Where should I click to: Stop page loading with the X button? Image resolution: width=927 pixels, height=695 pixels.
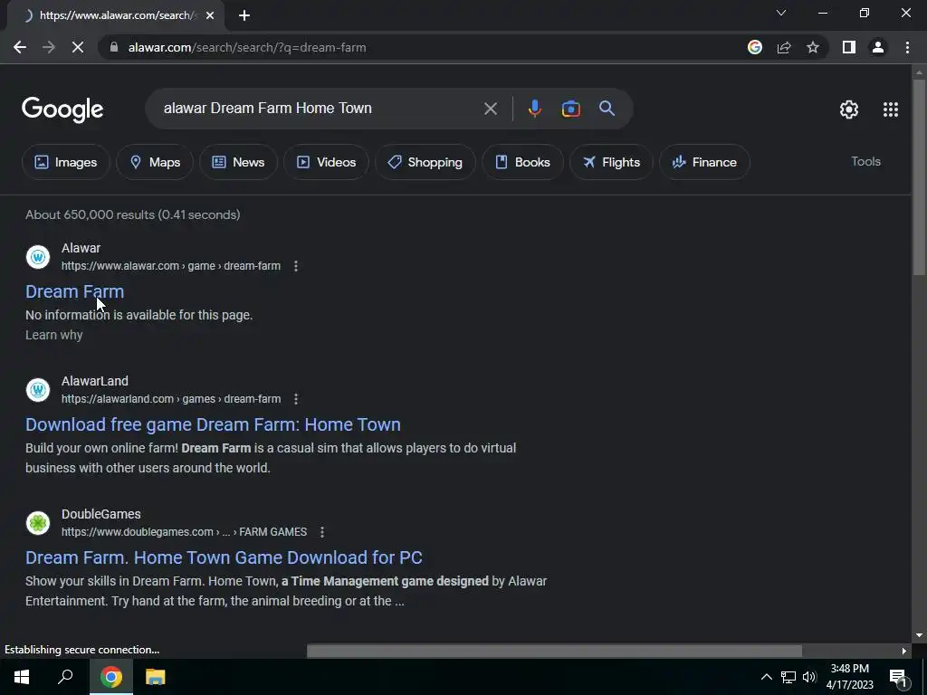[78, 47]
